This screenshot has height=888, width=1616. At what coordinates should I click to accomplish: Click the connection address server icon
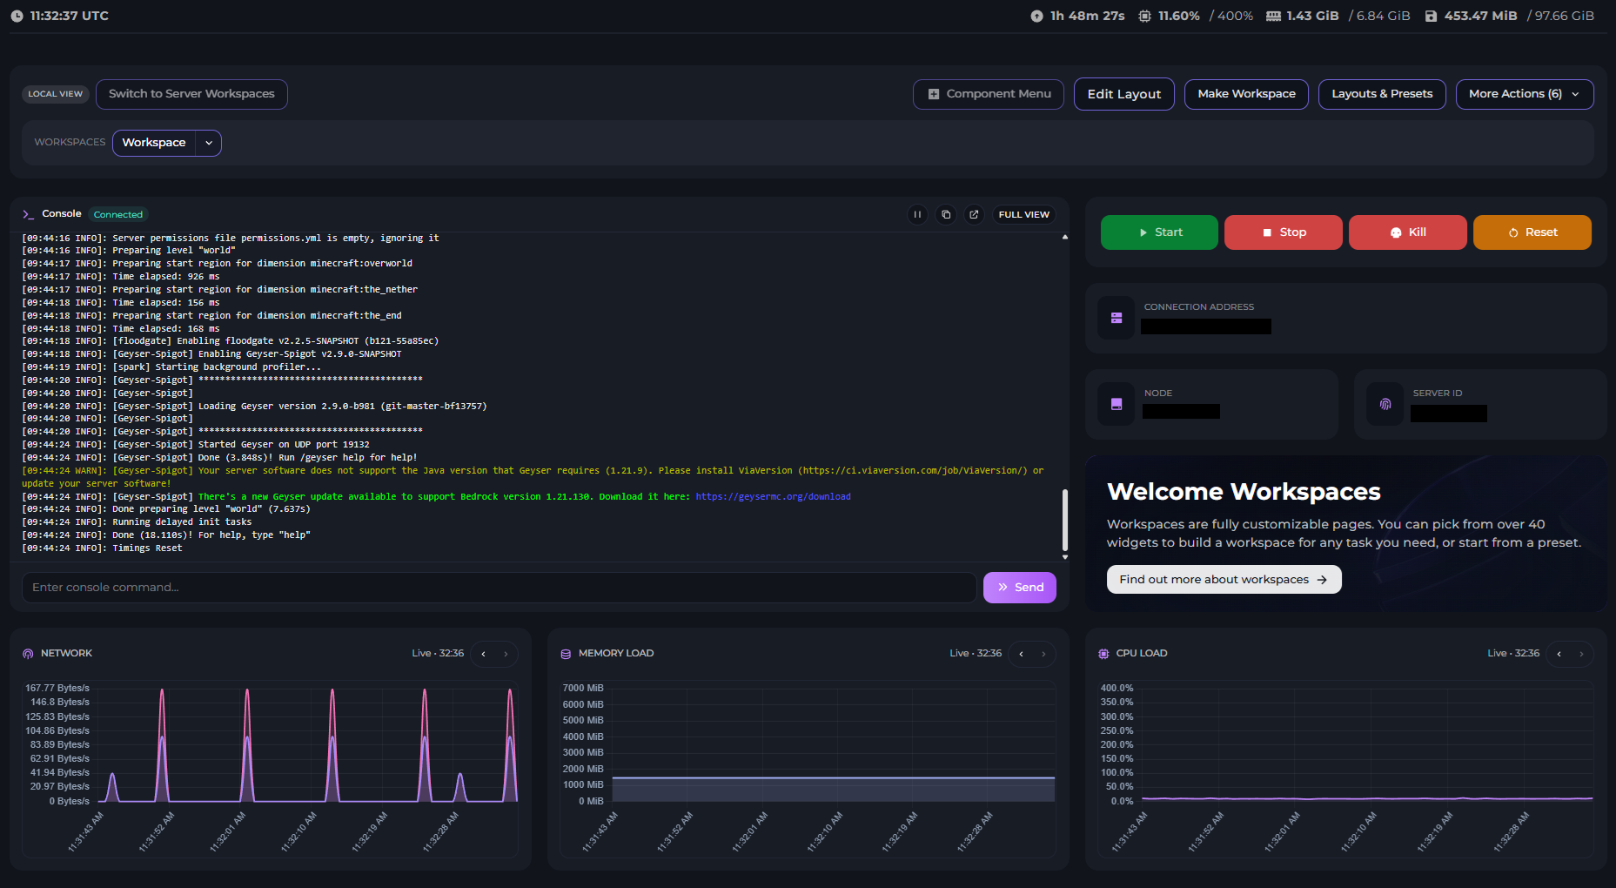1116,318
